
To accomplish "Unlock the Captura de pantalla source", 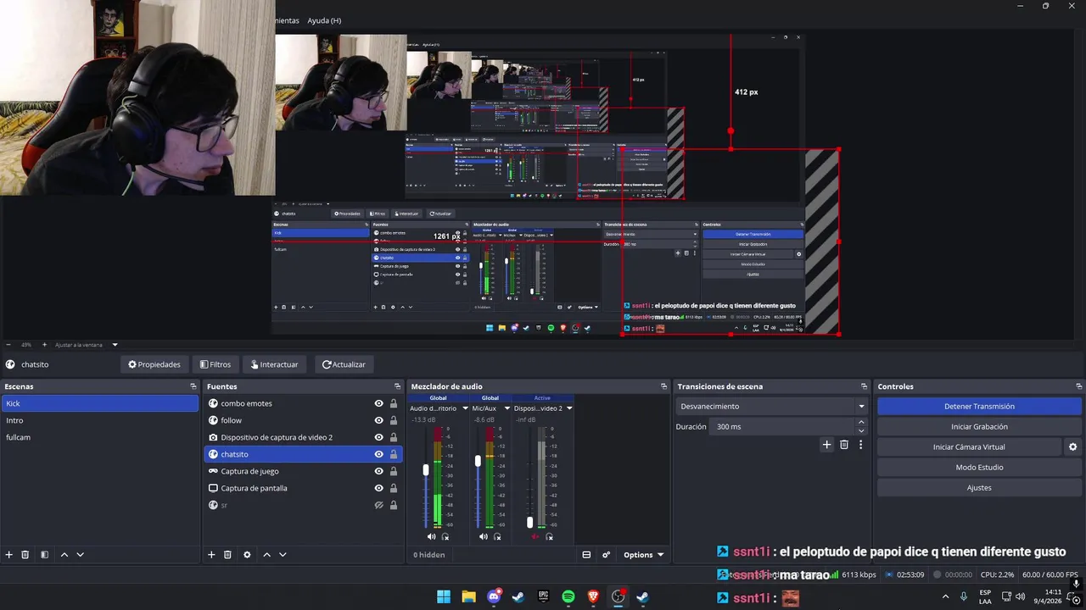I will click(394, 488).
